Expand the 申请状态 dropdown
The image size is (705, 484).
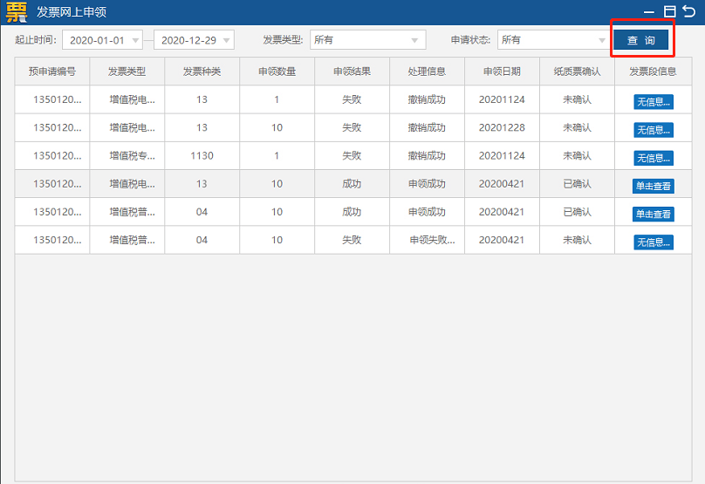pos(553,40)
